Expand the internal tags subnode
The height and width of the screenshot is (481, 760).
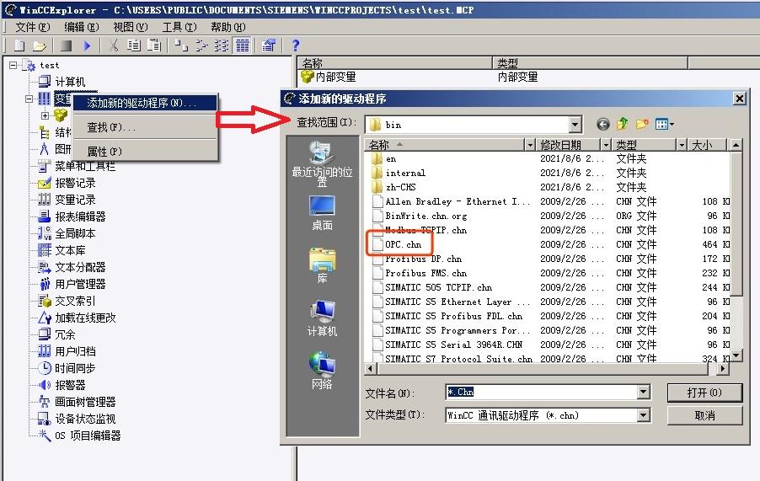pos(45,115)
